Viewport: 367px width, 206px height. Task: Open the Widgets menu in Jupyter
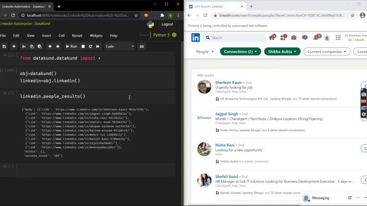96,35
